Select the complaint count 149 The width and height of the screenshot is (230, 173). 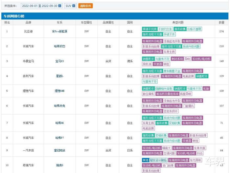221,61
